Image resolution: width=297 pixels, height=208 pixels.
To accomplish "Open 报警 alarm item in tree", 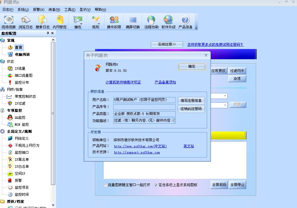I will (18, 181).
